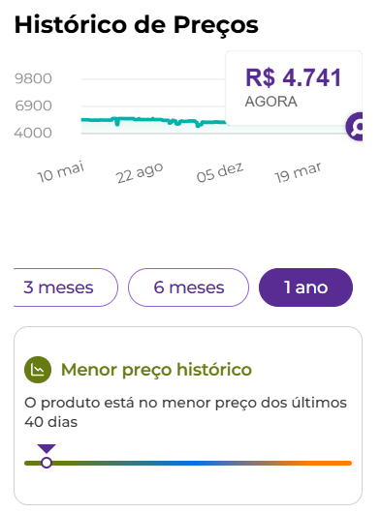This screenshot has width=381, height=513.
Task: Select the 6 meses period filter
Action: click(188, 287)
